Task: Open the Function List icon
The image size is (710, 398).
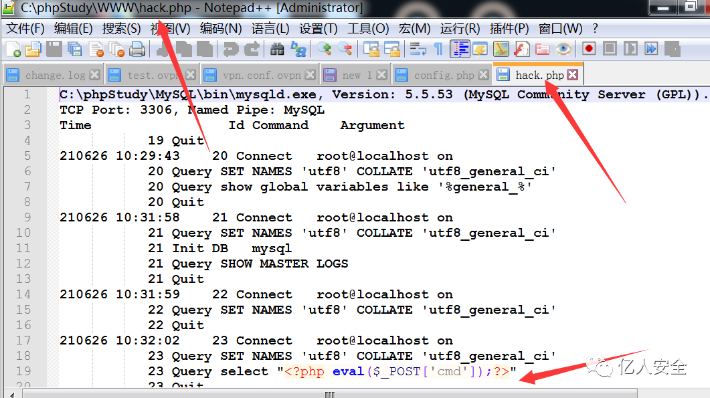Action: tap(522, 49)
